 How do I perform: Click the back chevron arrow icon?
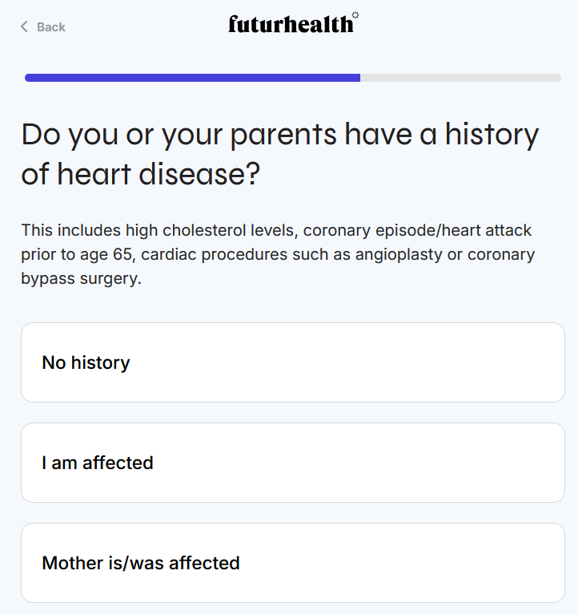(24, 27)
